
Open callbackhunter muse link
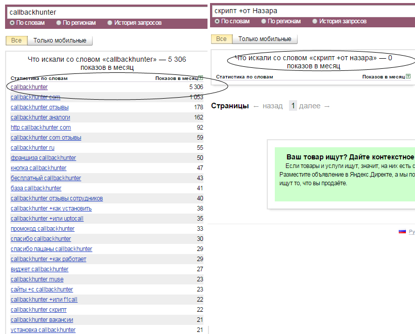[x=37, y=279]
